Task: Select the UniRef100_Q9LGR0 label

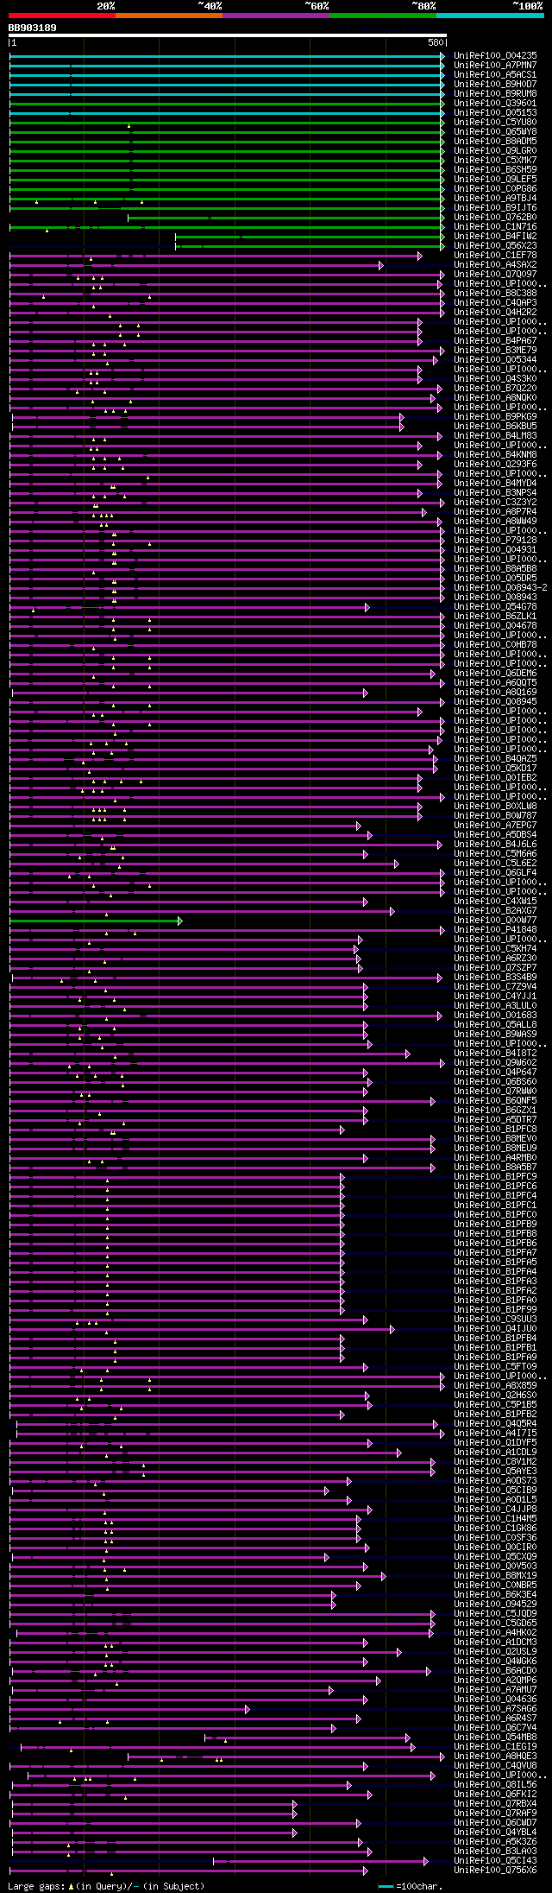Action: click(495, 150)
